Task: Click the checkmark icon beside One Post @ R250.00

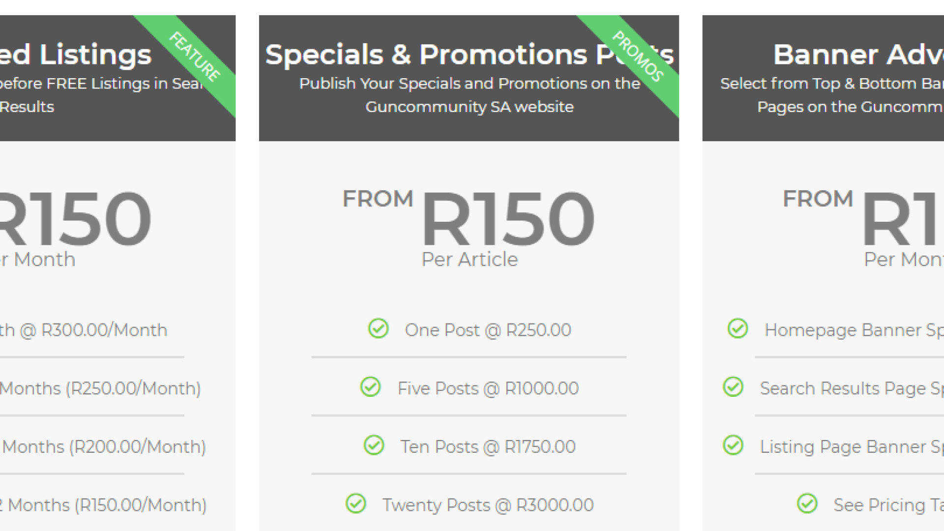Action: pos(378,328)
